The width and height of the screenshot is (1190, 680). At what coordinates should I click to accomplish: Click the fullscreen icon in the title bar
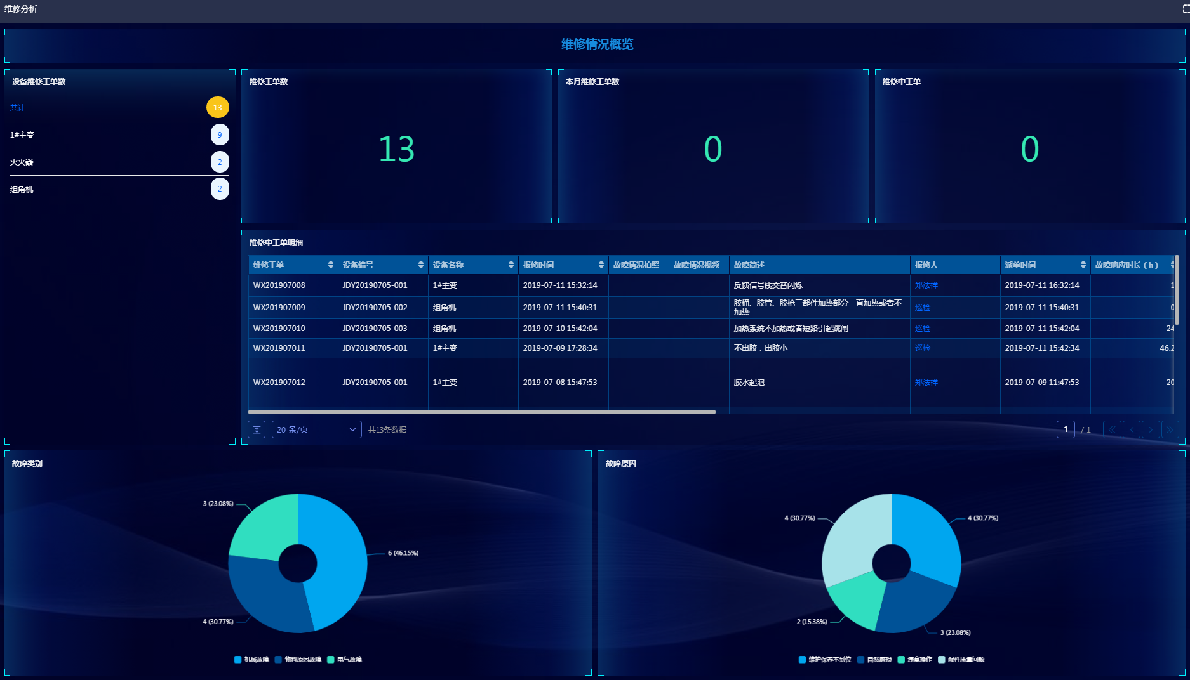(x=1185, y=9)
